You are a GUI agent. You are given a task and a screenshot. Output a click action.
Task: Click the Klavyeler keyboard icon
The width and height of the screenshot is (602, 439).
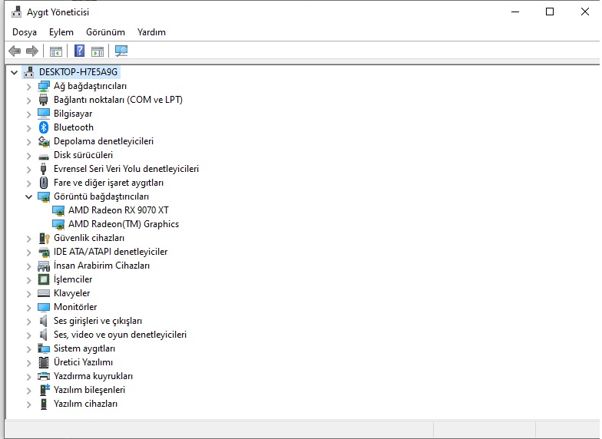[x=44, y=293]
